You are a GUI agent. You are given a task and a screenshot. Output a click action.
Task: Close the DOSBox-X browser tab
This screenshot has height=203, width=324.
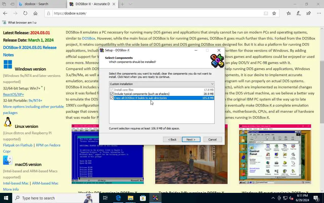[114, 4]
